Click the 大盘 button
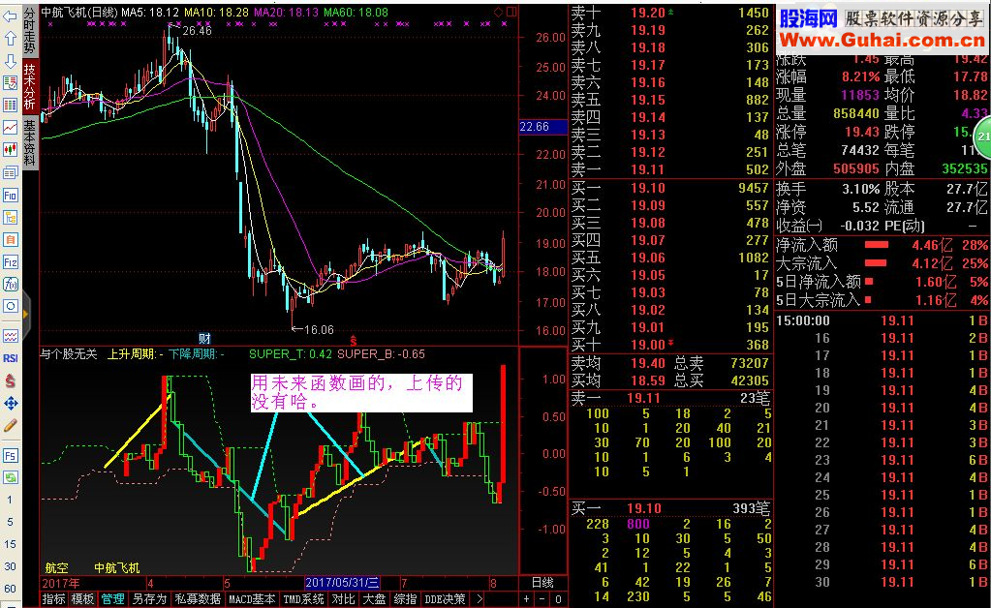This screenshot has height=608, width=991. 374,599
